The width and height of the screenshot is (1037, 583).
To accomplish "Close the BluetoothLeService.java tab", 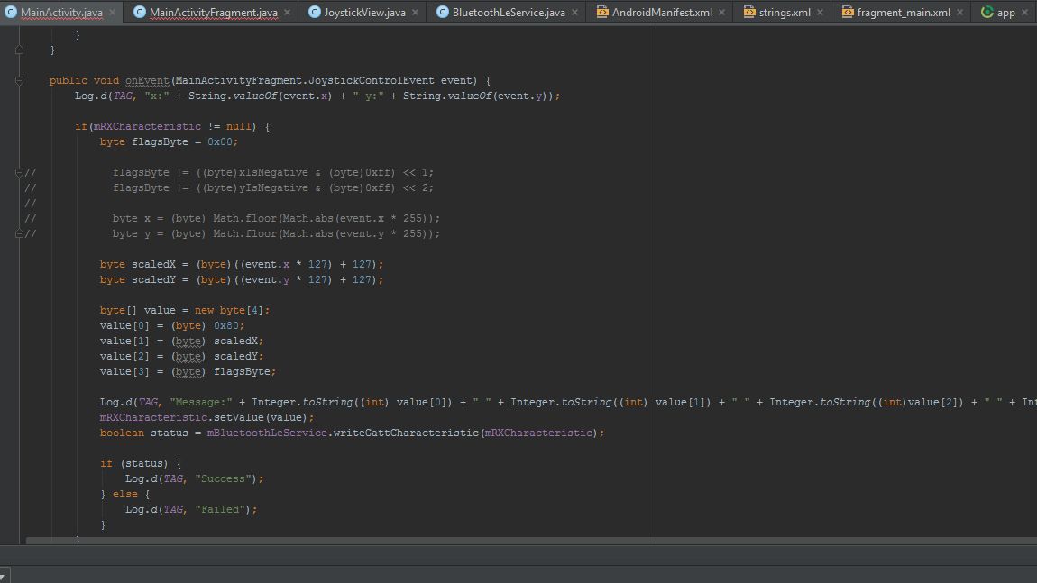I will (574, 13).
